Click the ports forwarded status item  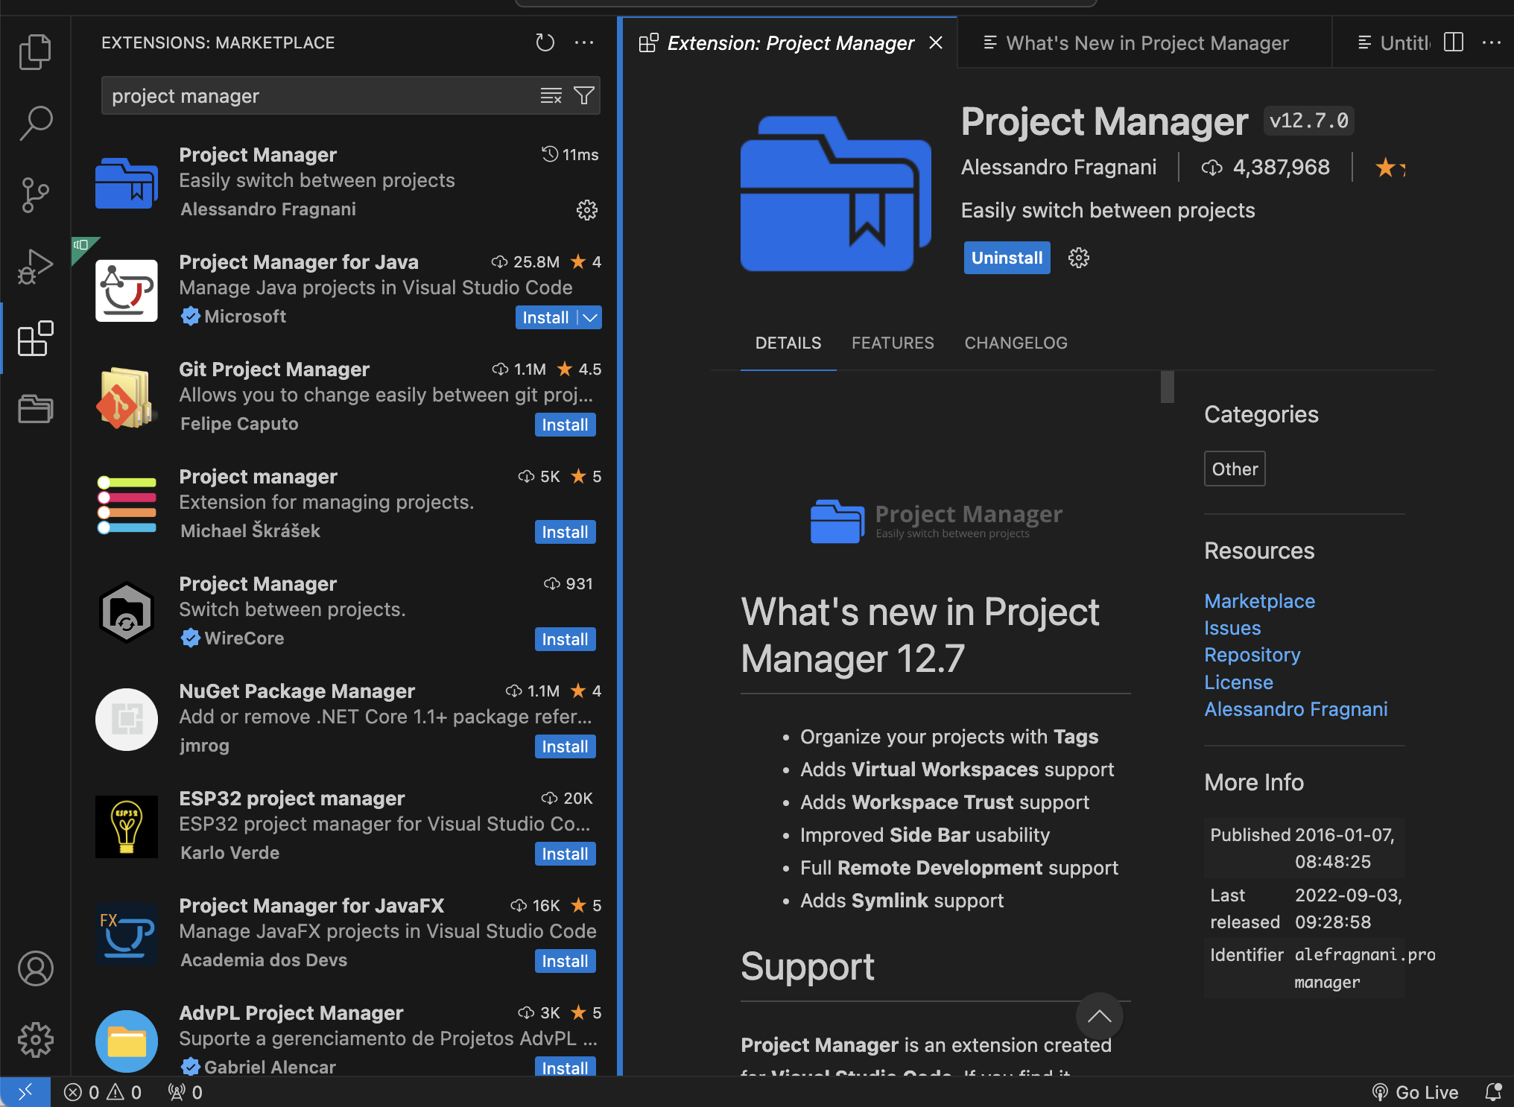(x=185, y=1092)
